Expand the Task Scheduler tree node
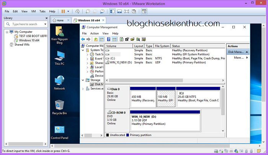This screenshot has height=155, width=268. pyautogui.click(x=87, y=54)
